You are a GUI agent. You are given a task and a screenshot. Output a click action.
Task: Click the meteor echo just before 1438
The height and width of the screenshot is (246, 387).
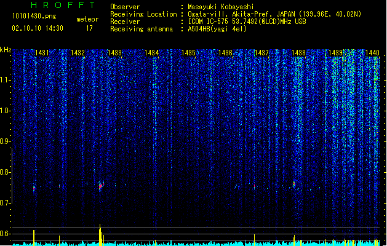point(294,184)
